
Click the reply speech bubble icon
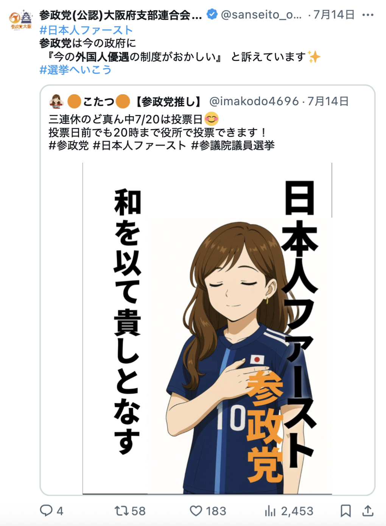(46, 510)
